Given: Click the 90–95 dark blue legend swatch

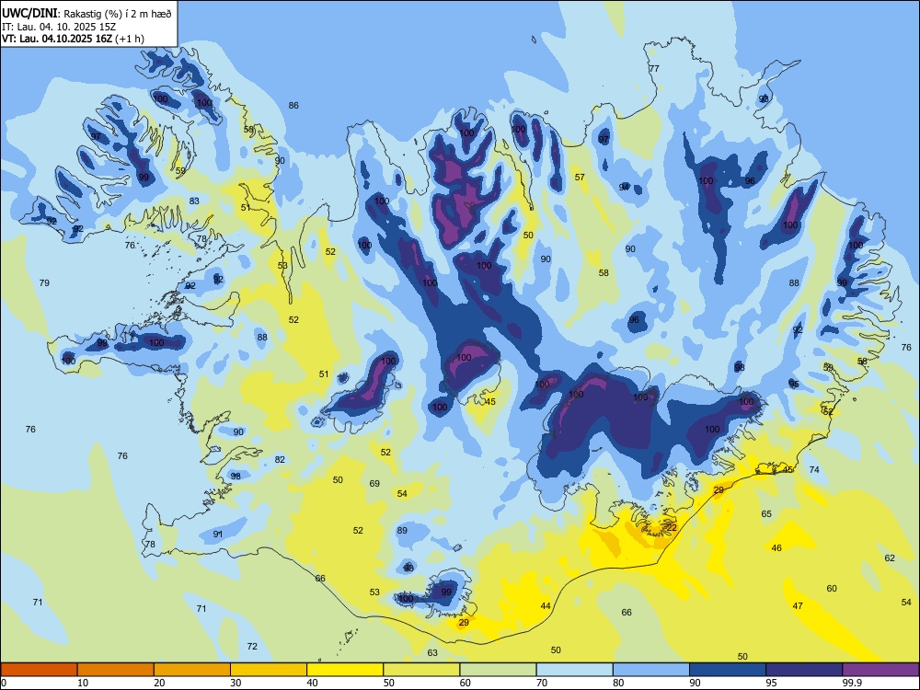Looking at the screenshot, I should (x=728, y=670).
